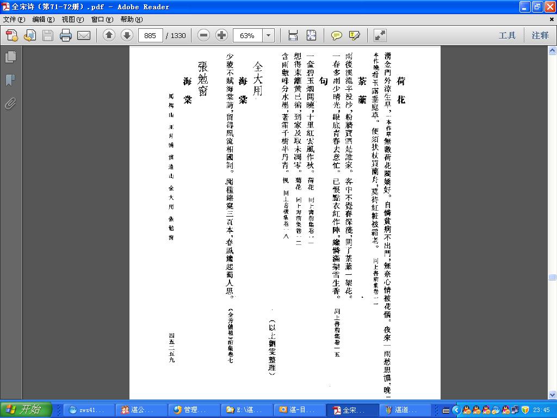Switch to Read Mode with the expand icon

380,35
